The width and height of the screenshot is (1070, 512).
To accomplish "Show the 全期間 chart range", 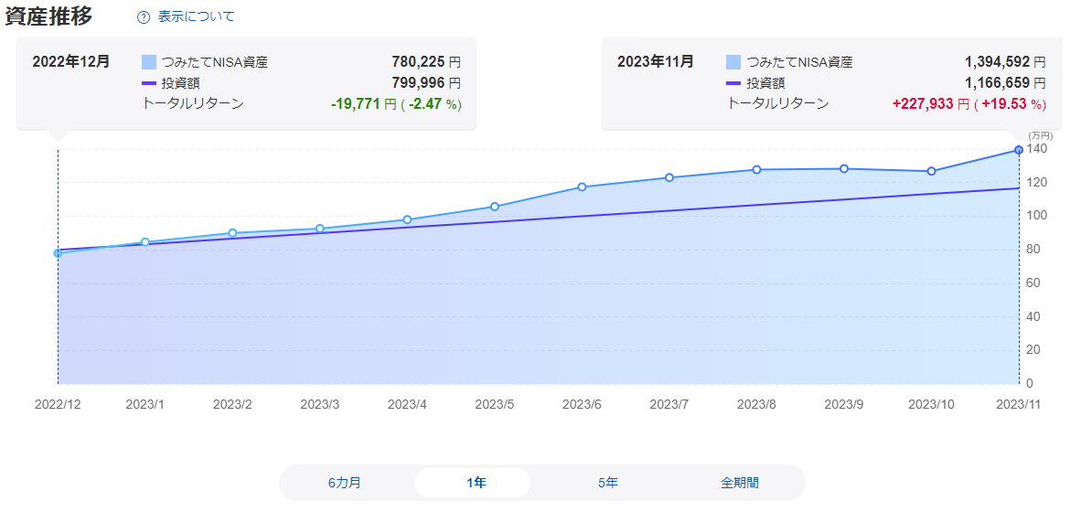I will click(739, 483).
